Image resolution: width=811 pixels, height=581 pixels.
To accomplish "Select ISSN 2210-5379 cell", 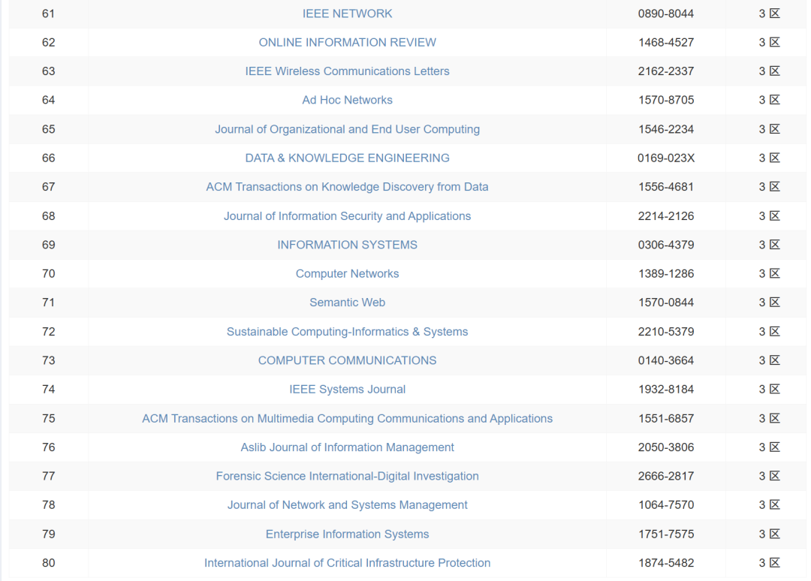I will click(665, 332).
